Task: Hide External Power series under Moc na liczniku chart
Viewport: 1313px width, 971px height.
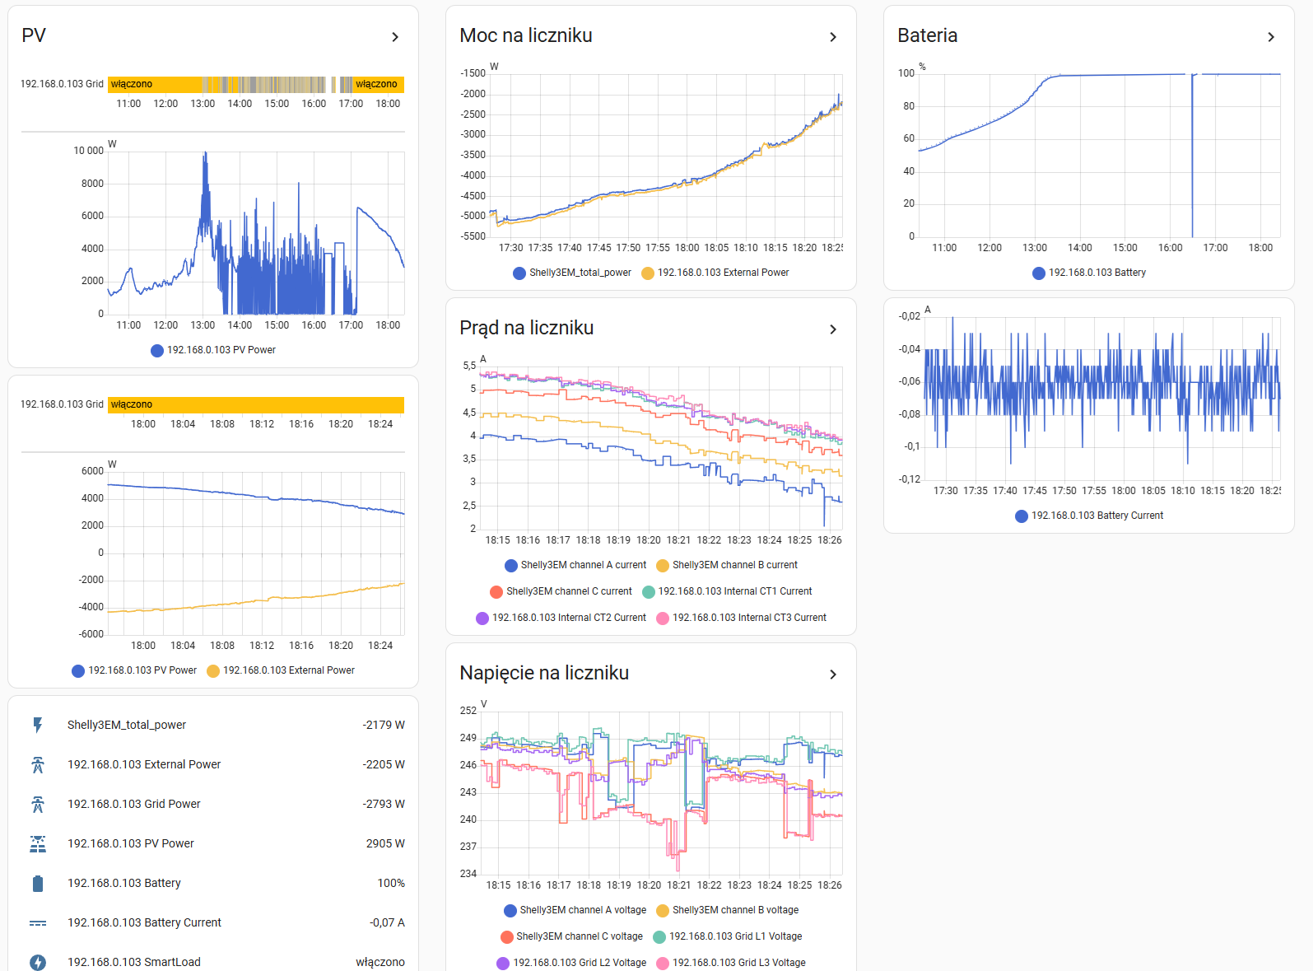Action: click(x=715, y=273)
